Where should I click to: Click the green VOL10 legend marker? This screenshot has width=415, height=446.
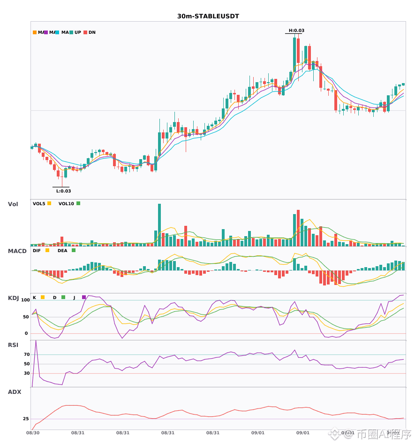(x=78, y=203)
